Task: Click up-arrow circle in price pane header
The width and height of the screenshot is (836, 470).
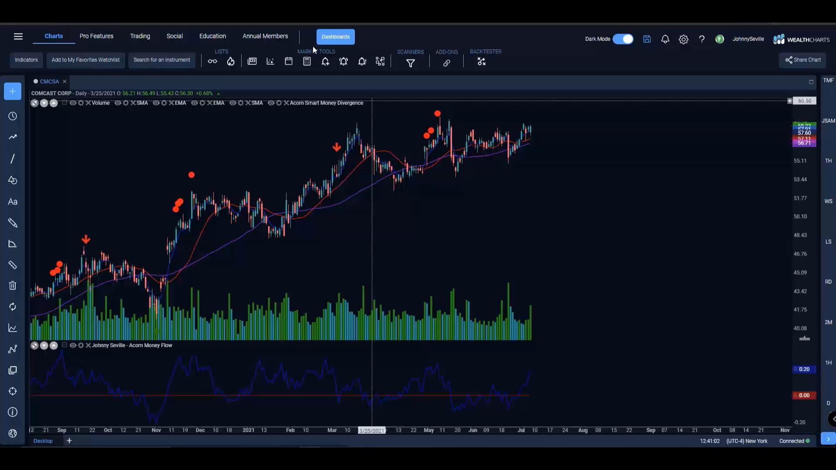Action: pos(54,103)
